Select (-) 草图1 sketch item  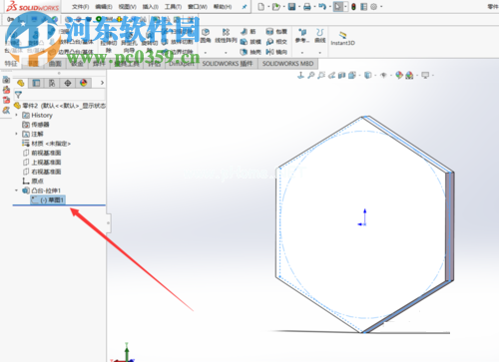coord(48,200)
